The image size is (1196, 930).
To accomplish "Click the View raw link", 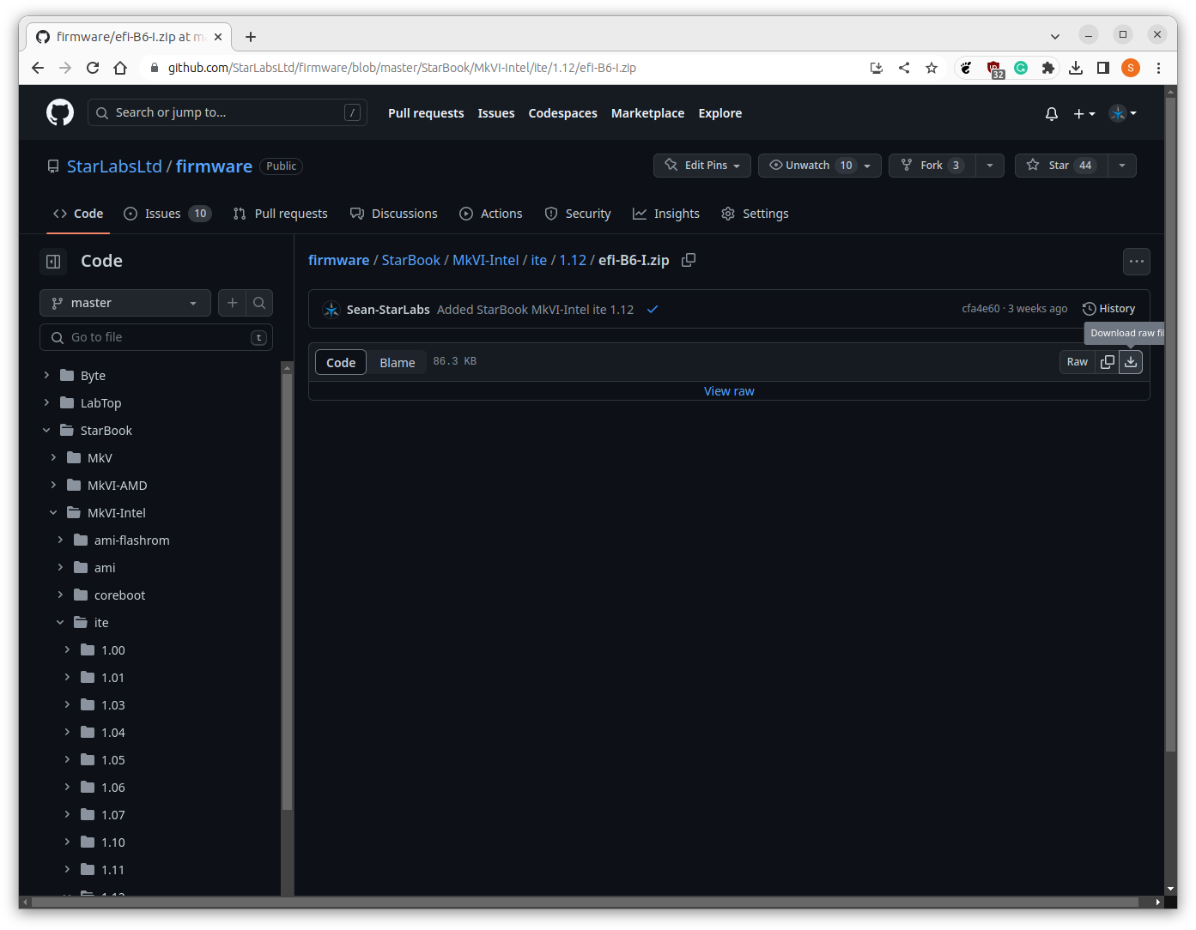I will [x=729, y=391].
